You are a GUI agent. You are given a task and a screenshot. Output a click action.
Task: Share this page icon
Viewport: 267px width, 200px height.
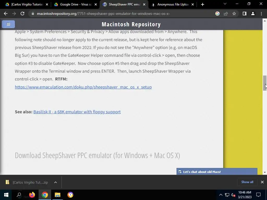click(x=226, y=14)
